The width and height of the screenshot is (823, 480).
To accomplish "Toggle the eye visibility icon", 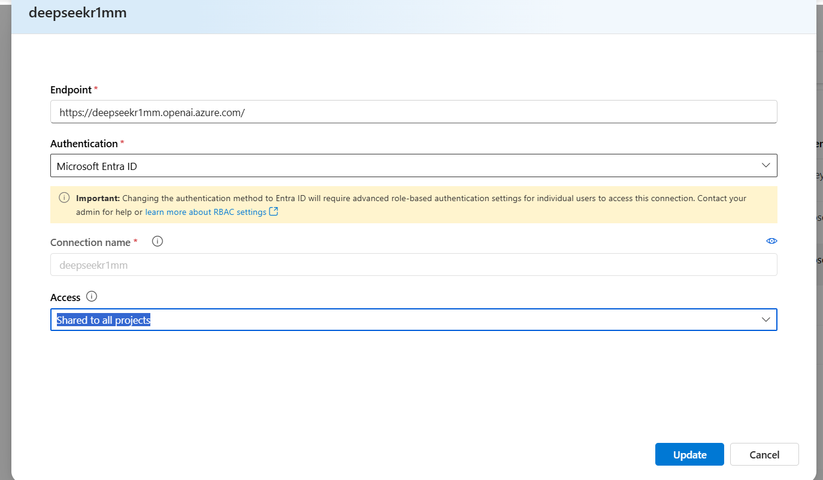I will [771, 241].
